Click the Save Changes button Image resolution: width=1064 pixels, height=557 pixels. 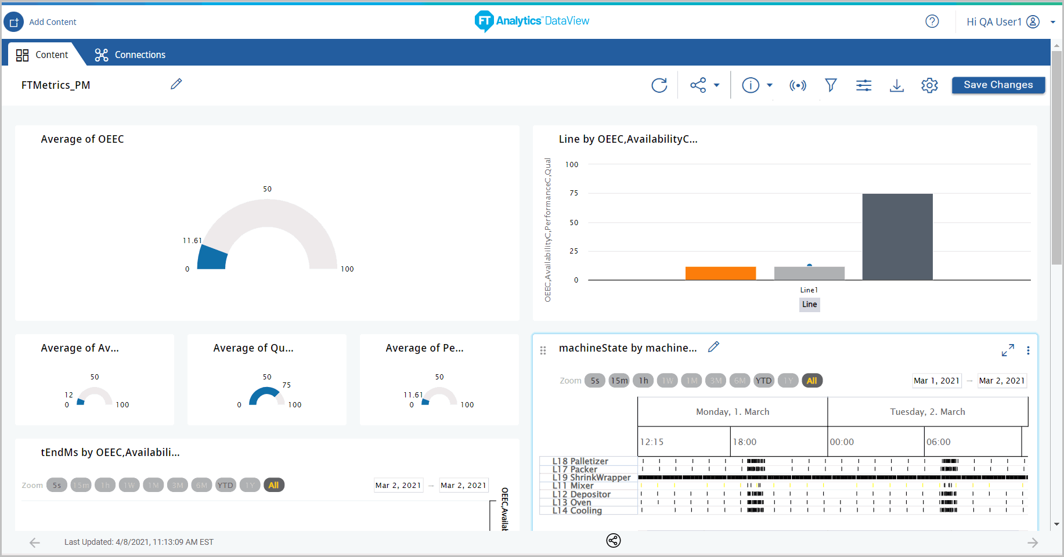(998, 85)
